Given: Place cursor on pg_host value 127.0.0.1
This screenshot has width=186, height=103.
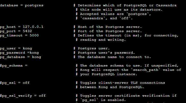Looking at the screenshot, I should (33, 27).
